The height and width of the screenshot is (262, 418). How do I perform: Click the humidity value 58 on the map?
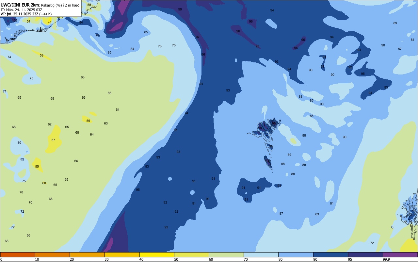click(89, 5)
